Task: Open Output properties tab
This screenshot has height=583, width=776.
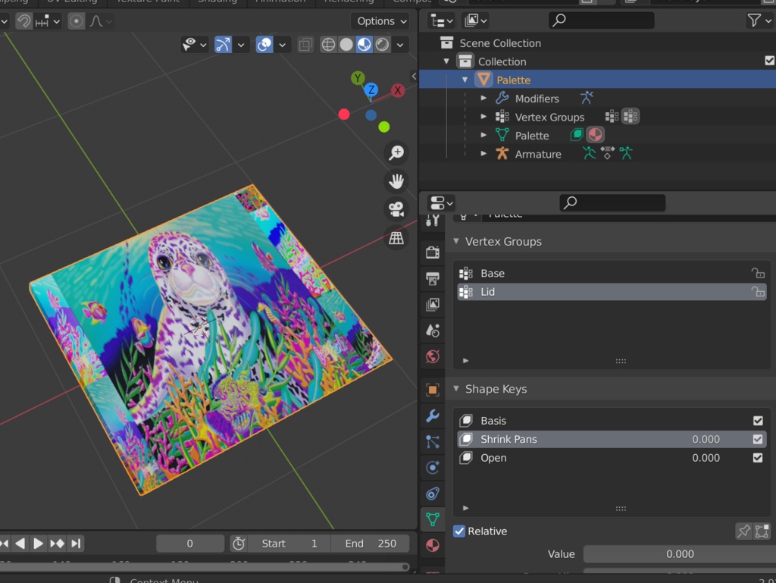Action: [x=433, y=279]
